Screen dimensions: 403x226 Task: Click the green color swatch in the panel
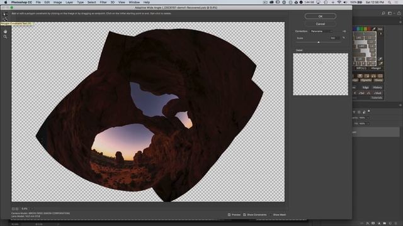(x=361, y=29)
